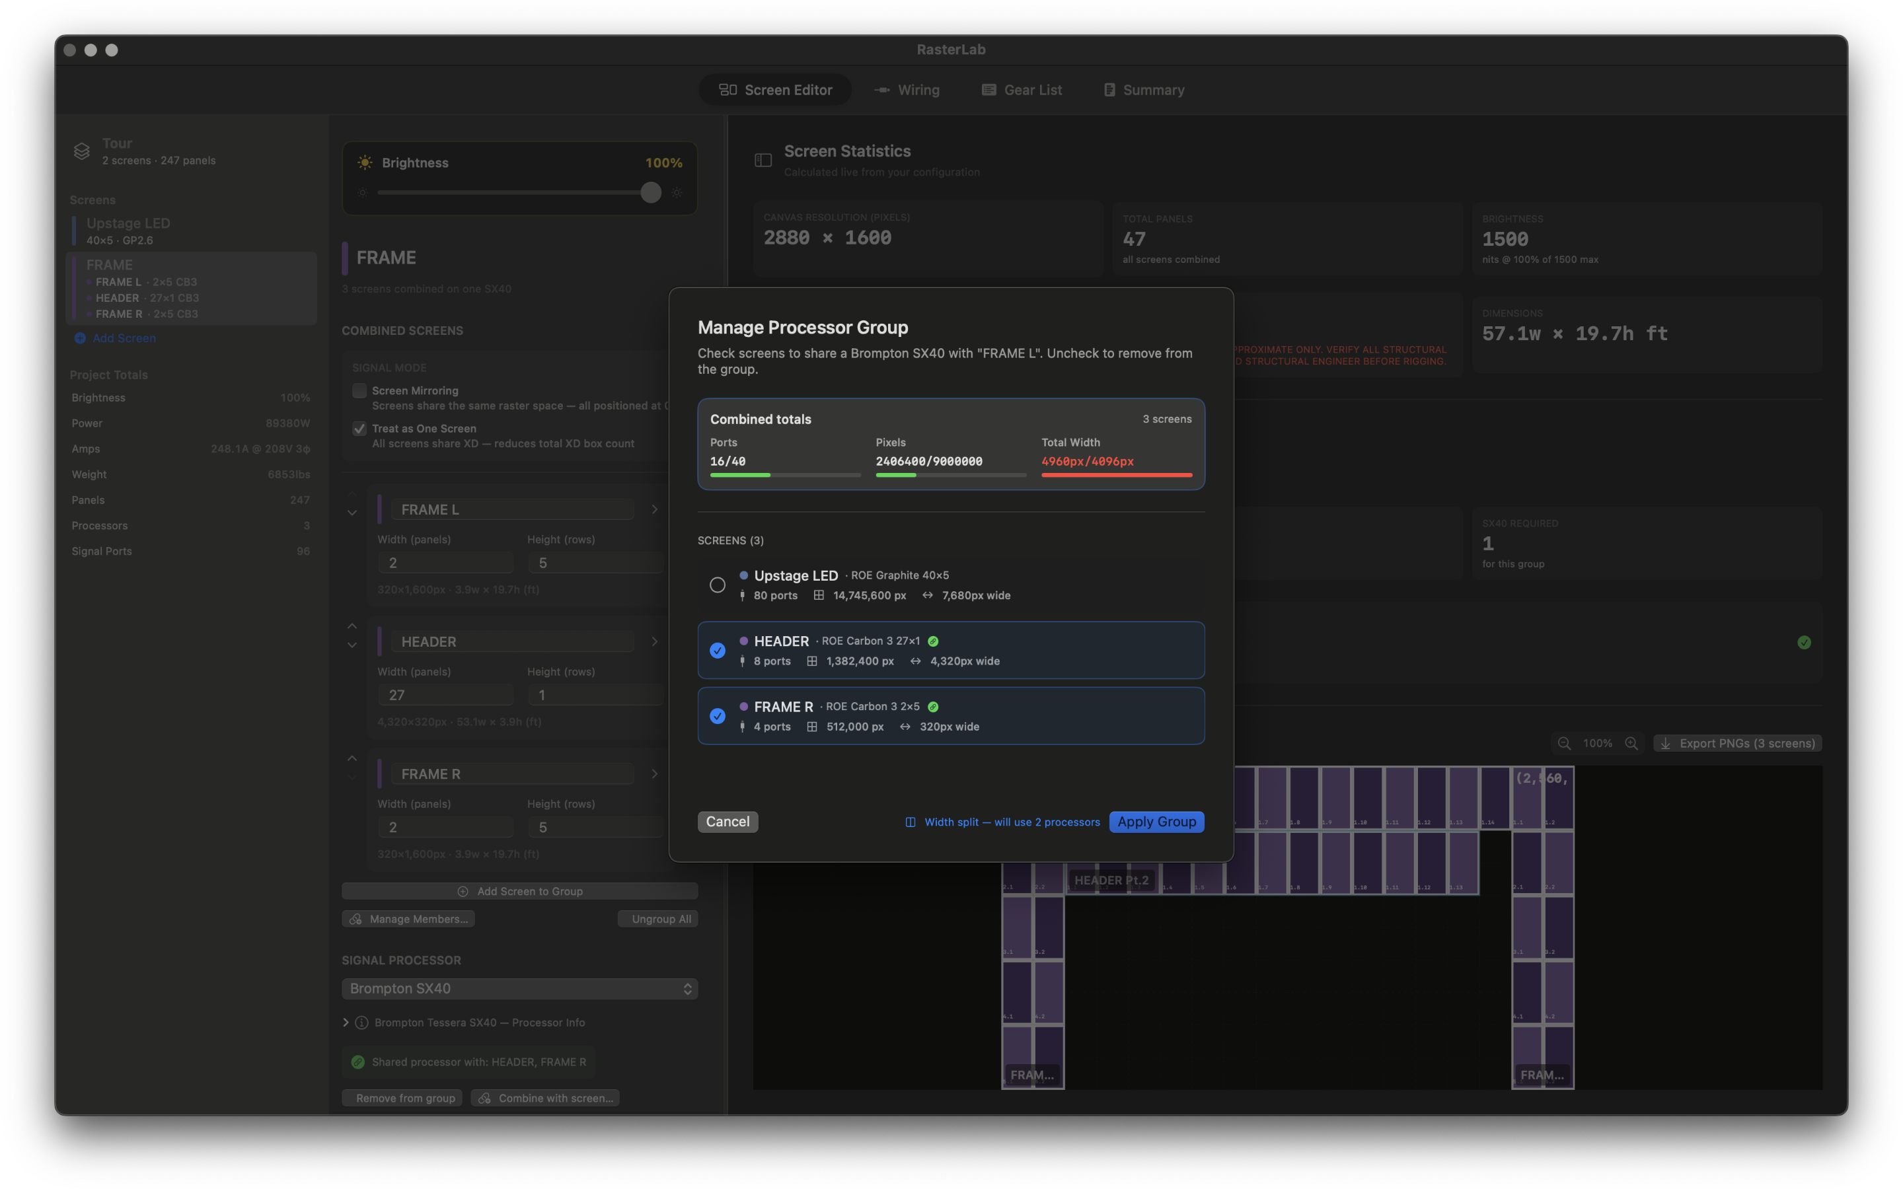Uncheck the FRAME R screen checkbox
This screenshot has height=1189, width=1903.
pos(717,715)
